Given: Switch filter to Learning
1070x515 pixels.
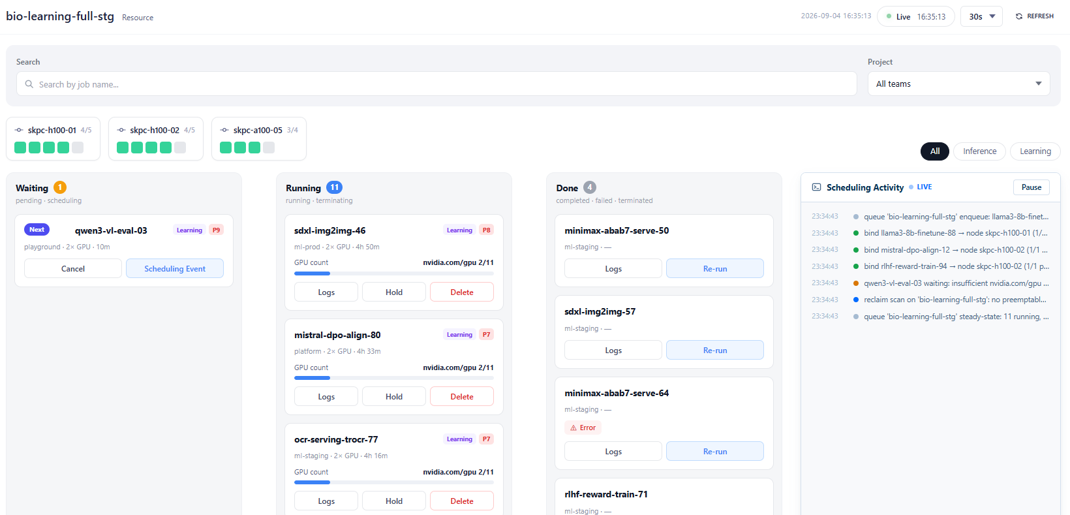Looking at the screenshot, I should click(1035, 151).
